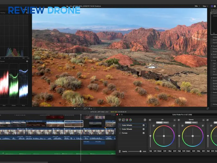Select the first Color Wheels layer row

(132, 125)
